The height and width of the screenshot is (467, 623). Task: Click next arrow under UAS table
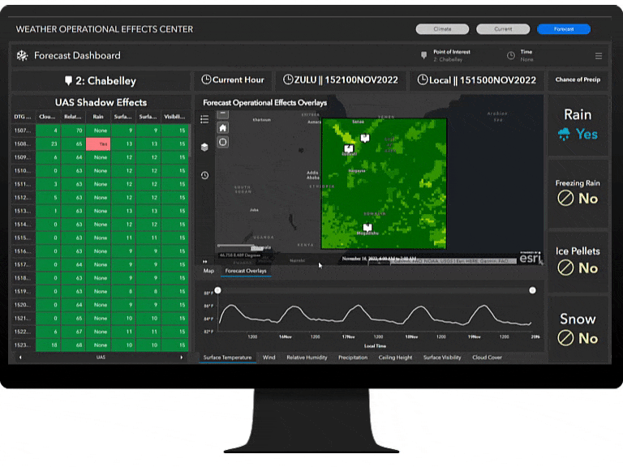tap(182, 358)
